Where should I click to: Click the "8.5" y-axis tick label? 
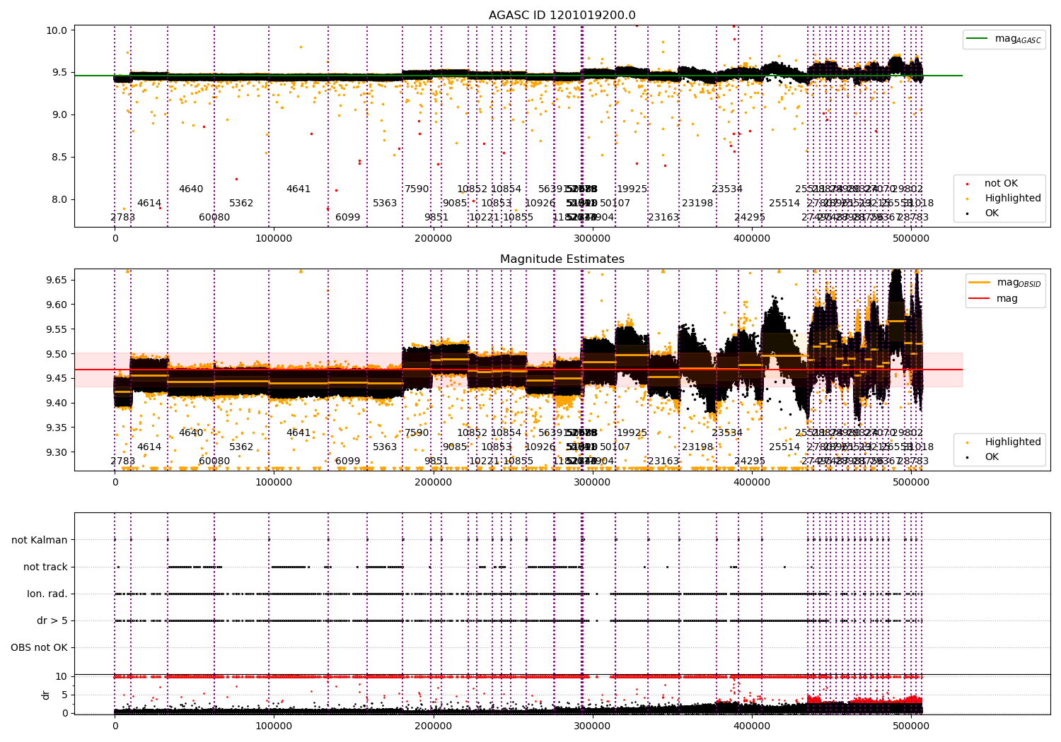pyautogui.click(x=61, y=157)
